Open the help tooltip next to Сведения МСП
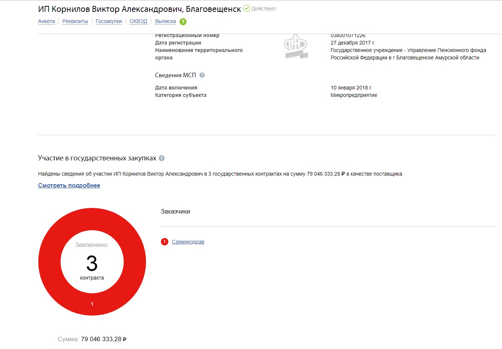 (x=202, y=75)
